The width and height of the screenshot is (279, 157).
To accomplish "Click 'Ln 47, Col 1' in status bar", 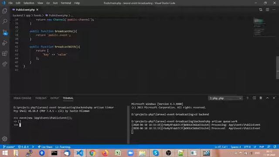I will pyautogui.click(x=221, y=147).
